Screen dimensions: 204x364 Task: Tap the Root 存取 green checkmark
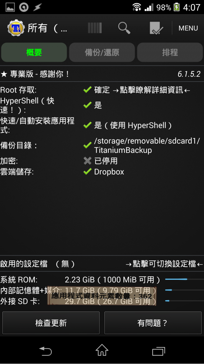87,90
